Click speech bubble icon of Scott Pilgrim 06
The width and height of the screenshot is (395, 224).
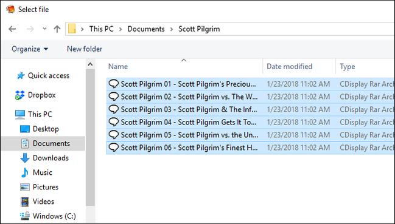coord(114,148)
